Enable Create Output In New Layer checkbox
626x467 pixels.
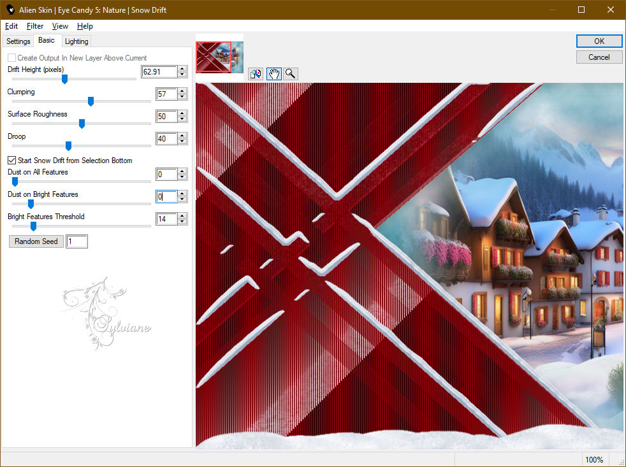click(x=12, y=58)
